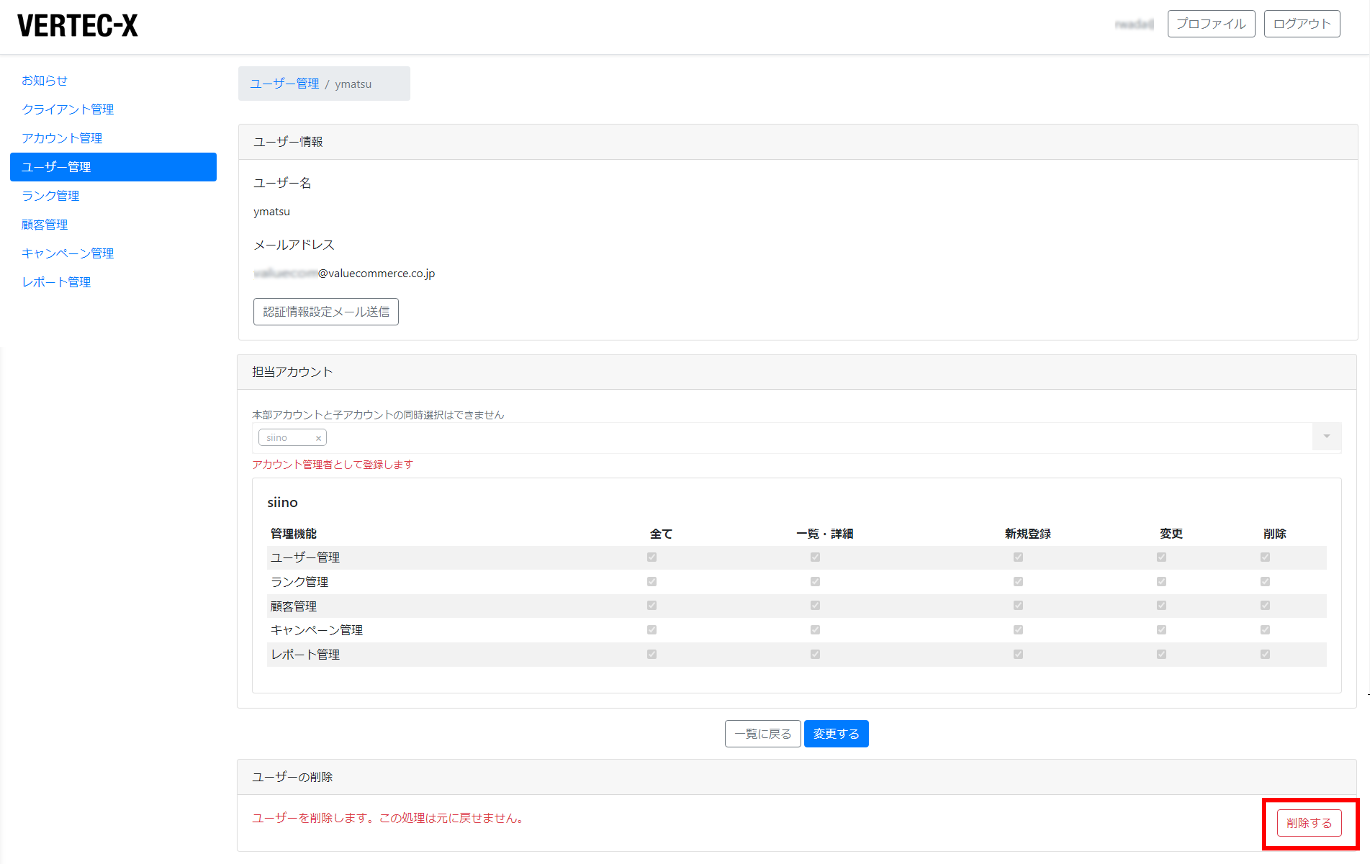The height and width of the screenshot is (864, 1370).
Task: Toggle 削除 checkbox for 顧客管理 row
Action: (x=1265, y=606)
